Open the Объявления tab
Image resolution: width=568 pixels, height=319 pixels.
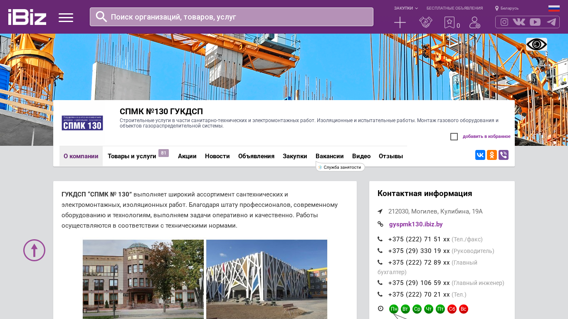pyautogui.click(x=256, y=156)
